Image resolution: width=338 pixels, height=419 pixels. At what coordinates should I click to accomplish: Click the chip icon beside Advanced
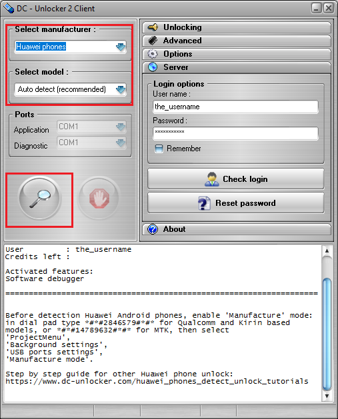pyautogui.click(x=153, y=41)
